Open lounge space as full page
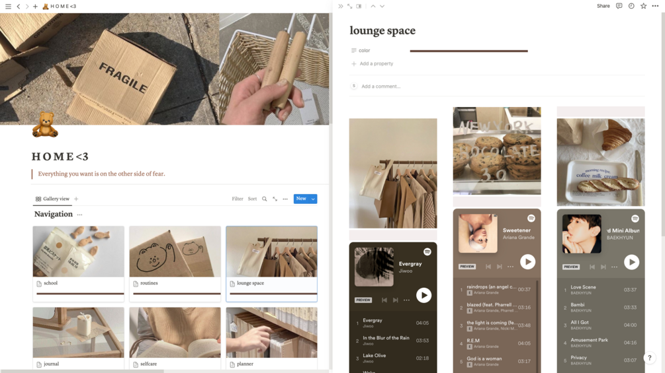This screenshot has height=373, width=665. tap(350, 7)
